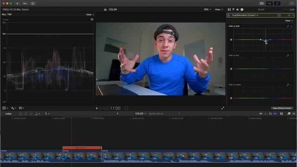Toggle audio skimmer icon beside waveform
The height and width of the screenshot is (167, 297).
(x=266, y=114)
